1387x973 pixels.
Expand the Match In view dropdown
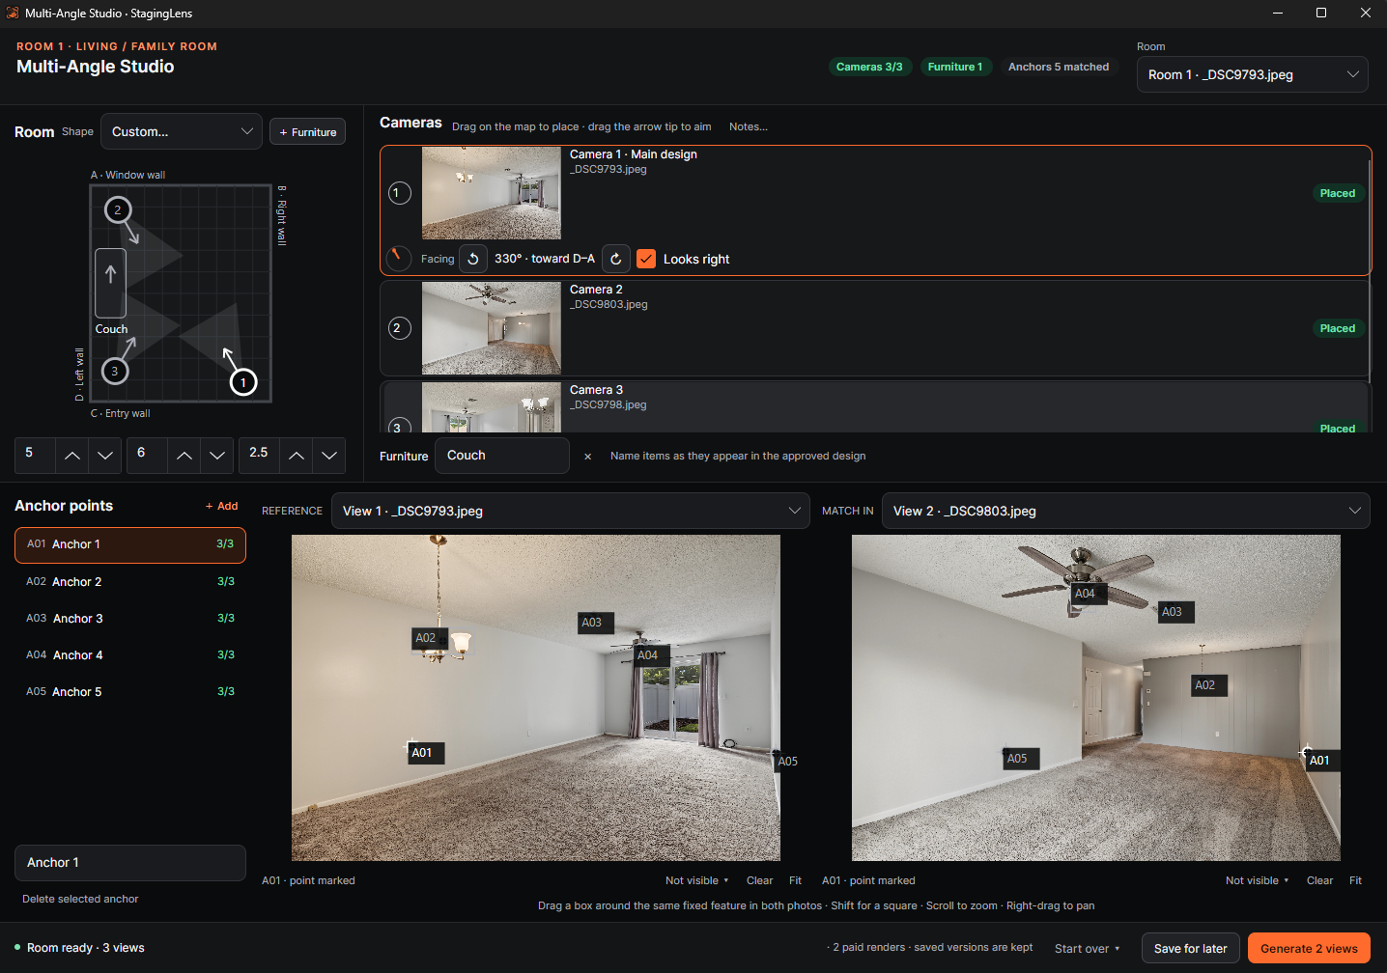1126,512
